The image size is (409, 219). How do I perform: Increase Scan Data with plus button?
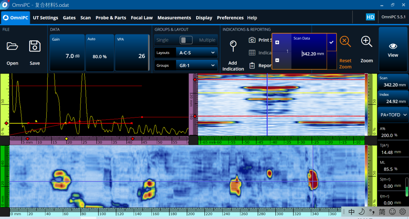(277, 42)
